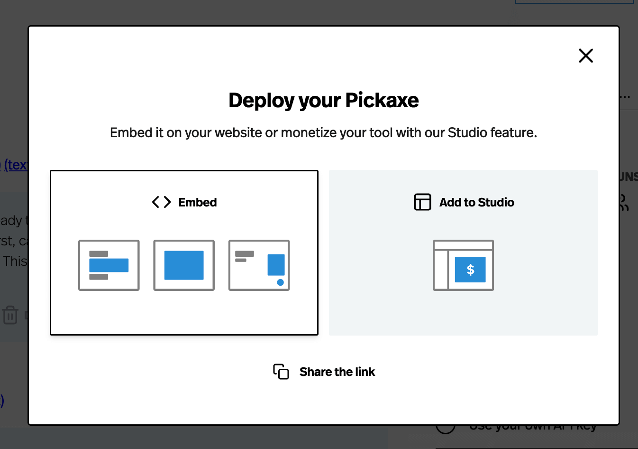Click the blank area below embed thumbnails
This screenshot has height=449, width=638.
184,313
